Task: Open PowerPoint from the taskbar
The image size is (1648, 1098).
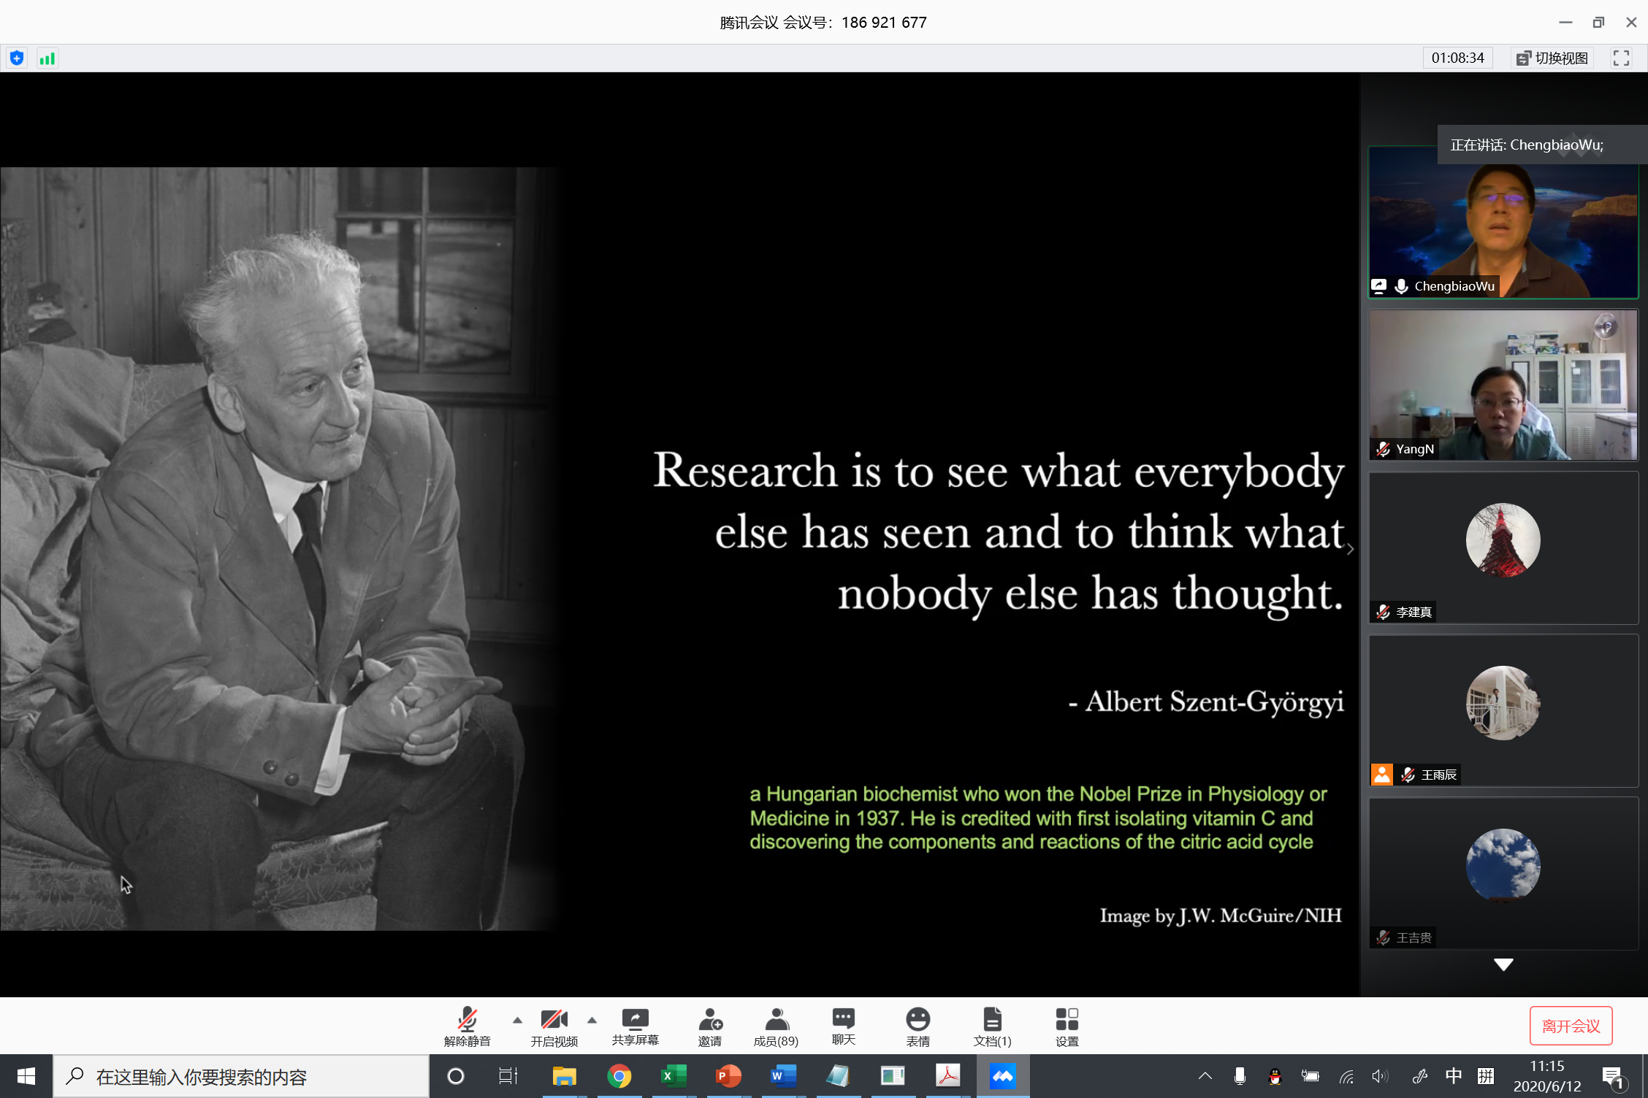Action: (x=728, y=1076)
